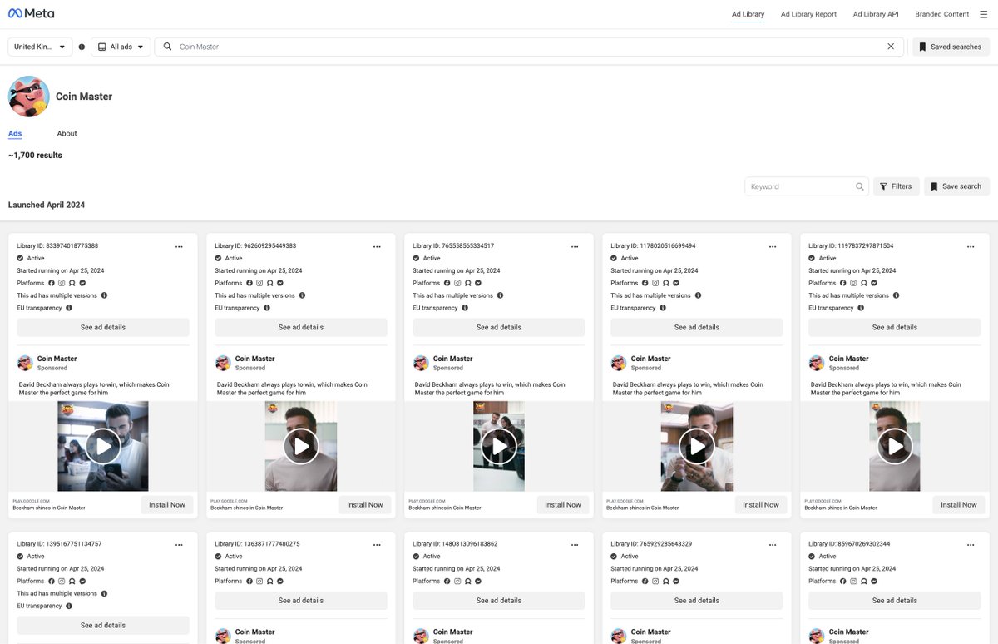See ad details for ad 765558565334517
Screen dimensions: 998x644
pyautogui.click(x=499, y=328)
